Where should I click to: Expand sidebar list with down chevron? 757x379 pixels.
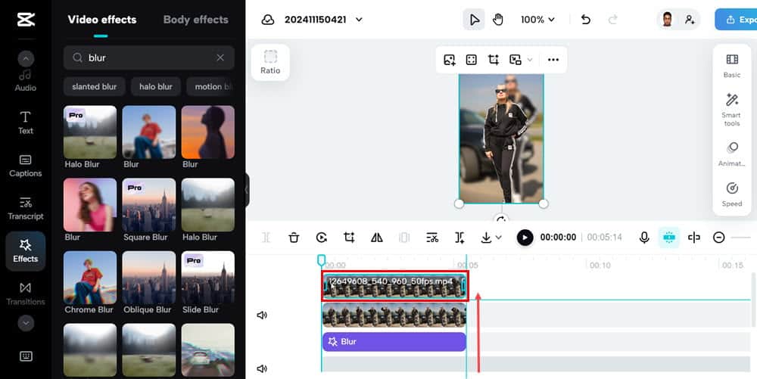pyautogui.click(x=26, y=323)
